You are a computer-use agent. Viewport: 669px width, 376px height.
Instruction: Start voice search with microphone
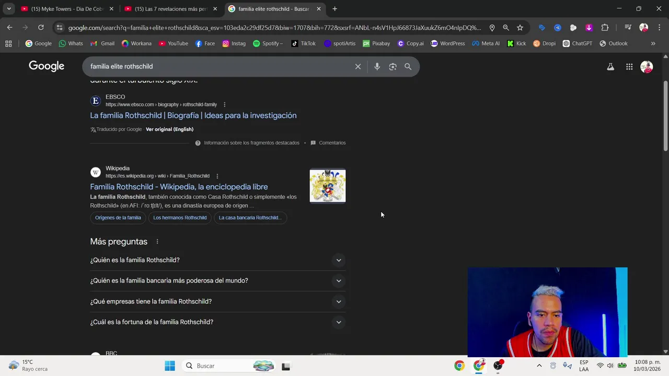pos(377,67)
